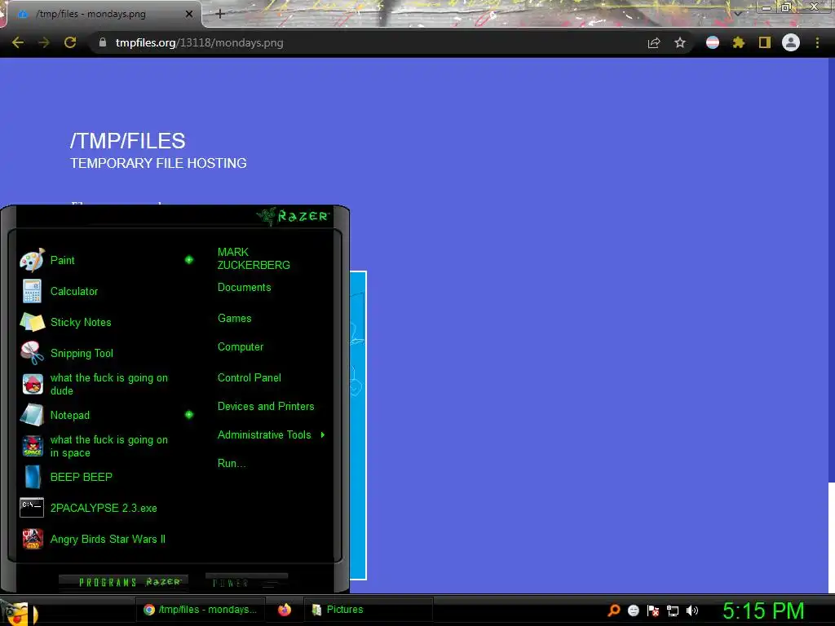Click the magnifier tray icon

[614, 611]
